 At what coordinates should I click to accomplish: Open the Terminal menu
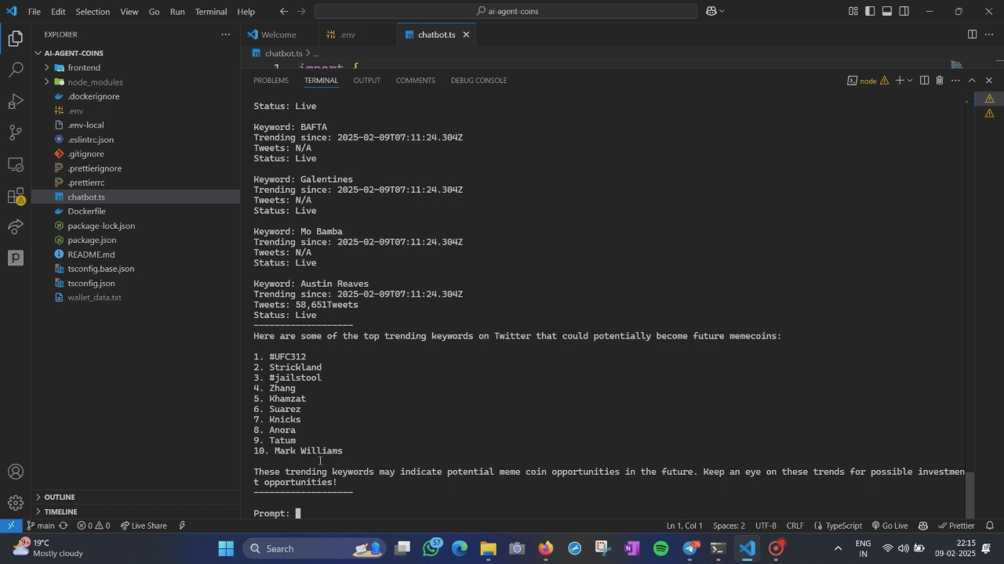pos(211,12)
